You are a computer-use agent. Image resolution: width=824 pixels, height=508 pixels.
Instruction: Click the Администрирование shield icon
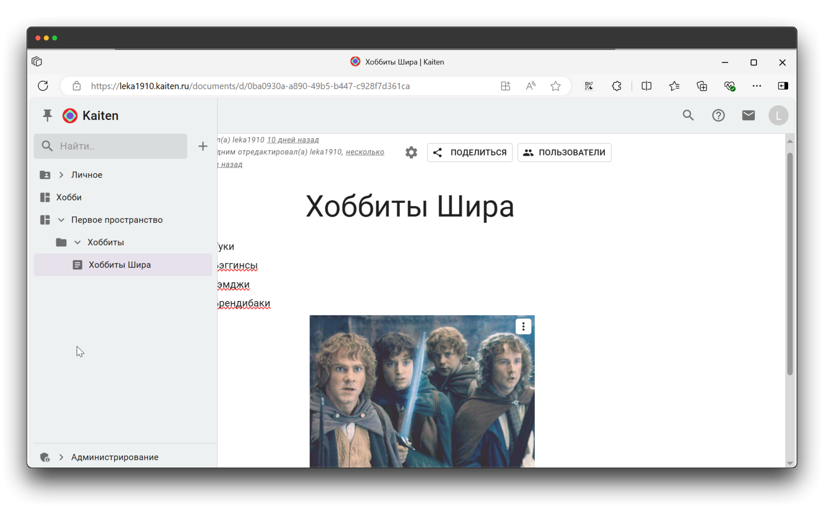pos(45,457)
